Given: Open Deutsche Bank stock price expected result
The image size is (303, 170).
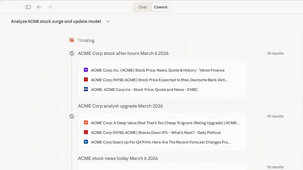Looking at the screenshot, I should click(x=159, y=80).
